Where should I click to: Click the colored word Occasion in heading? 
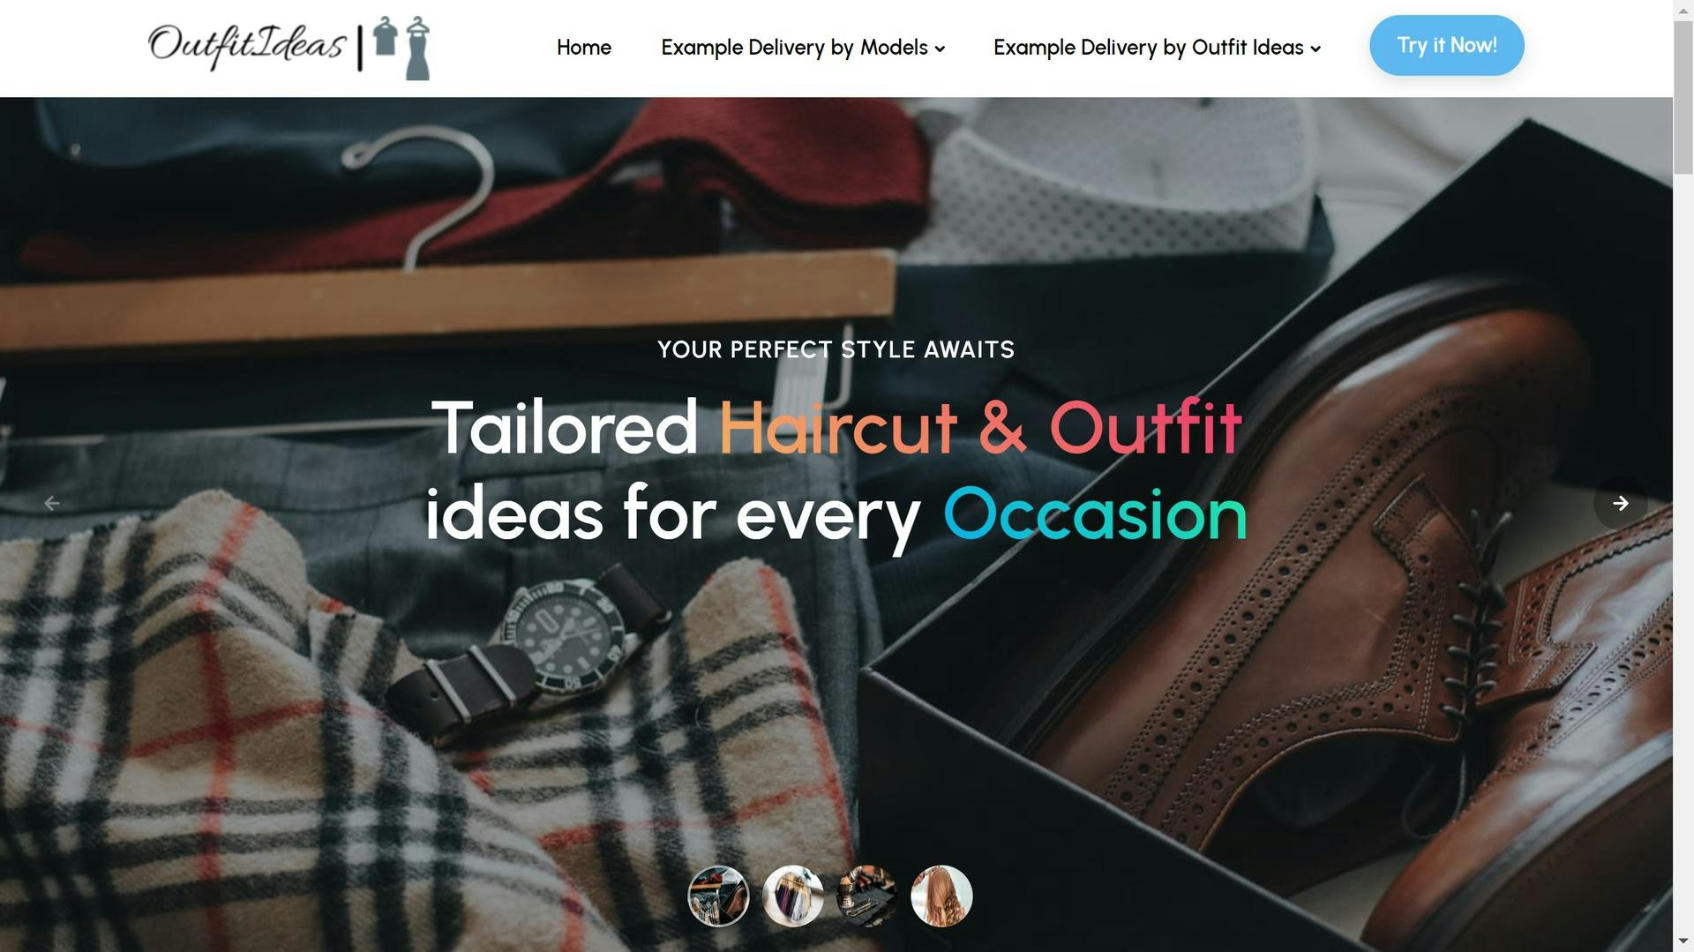coord(1095,514)
